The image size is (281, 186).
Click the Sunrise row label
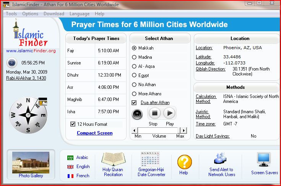click(x=74, y=63)
